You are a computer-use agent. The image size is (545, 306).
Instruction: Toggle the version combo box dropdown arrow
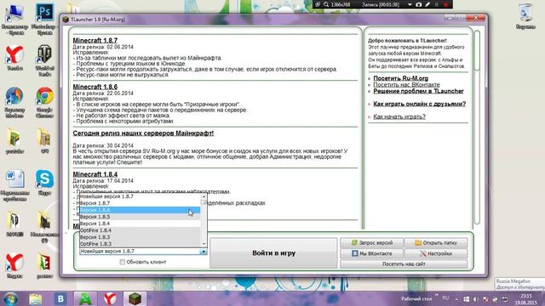tap(204, 252)
